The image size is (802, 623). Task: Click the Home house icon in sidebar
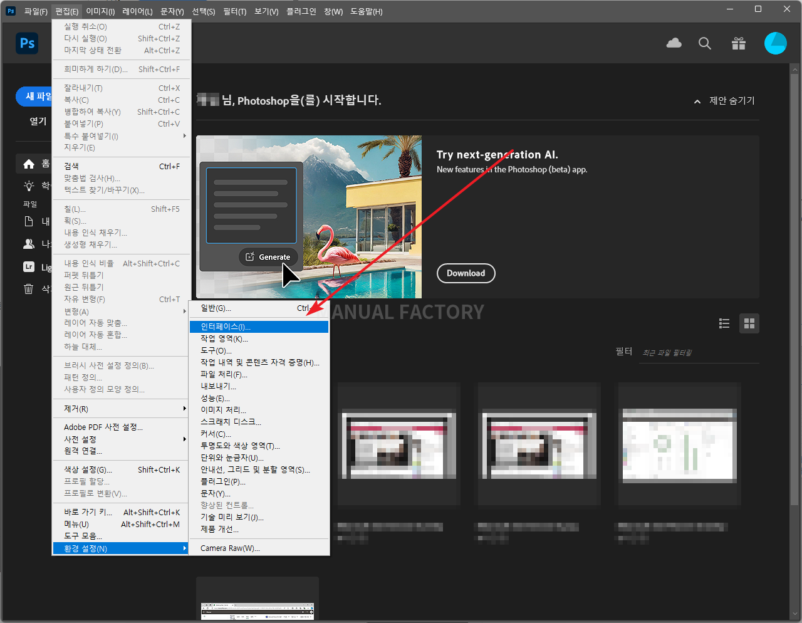coord(29,164)
